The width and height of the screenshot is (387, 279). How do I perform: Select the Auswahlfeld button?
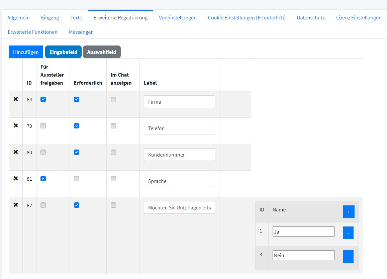(102, 52)
